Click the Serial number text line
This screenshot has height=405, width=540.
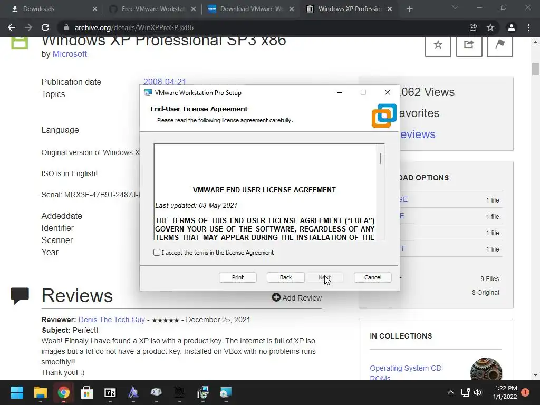[91, 195]
